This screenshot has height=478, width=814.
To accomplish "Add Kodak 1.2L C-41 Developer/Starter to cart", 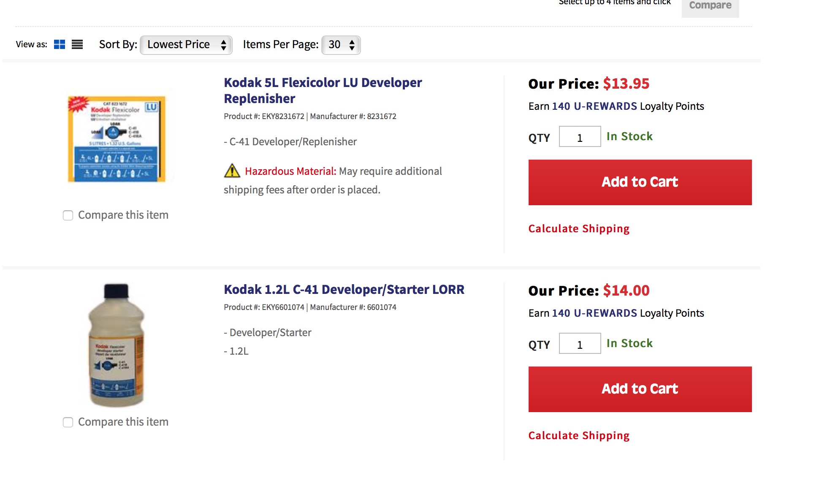I will pos(640,389).
